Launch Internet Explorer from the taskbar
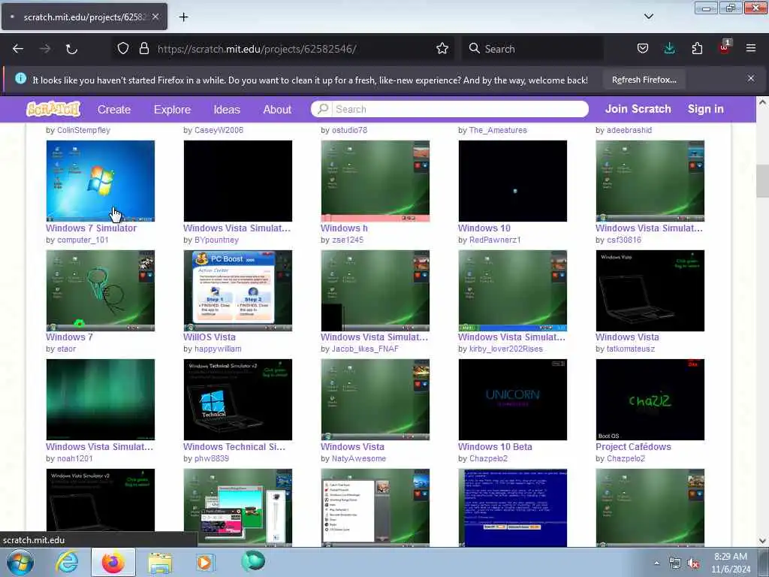Viewport: 769px width, 577px height. point(67,562)
